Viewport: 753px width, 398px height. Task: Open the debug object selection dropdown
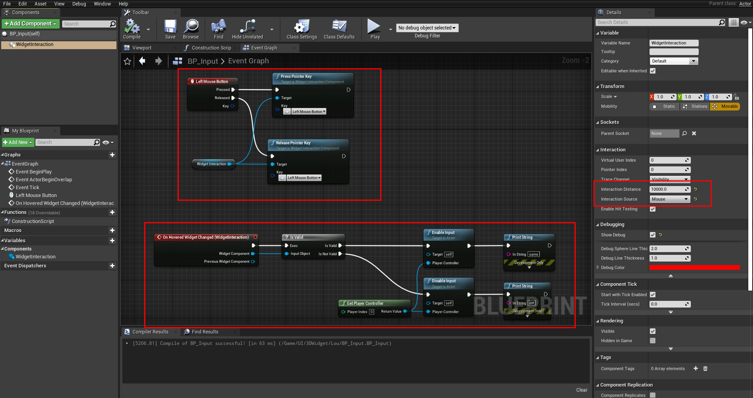[x=427, y=28]
